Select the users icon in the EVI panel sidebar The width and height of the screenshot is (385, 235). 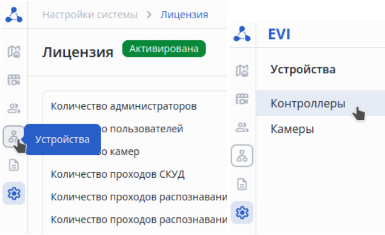[x=242, y=127]
